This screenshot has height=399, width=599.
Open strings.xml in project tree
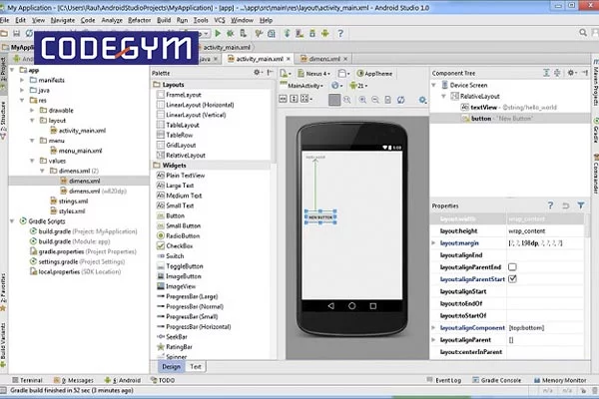click(x=69, y=201)
